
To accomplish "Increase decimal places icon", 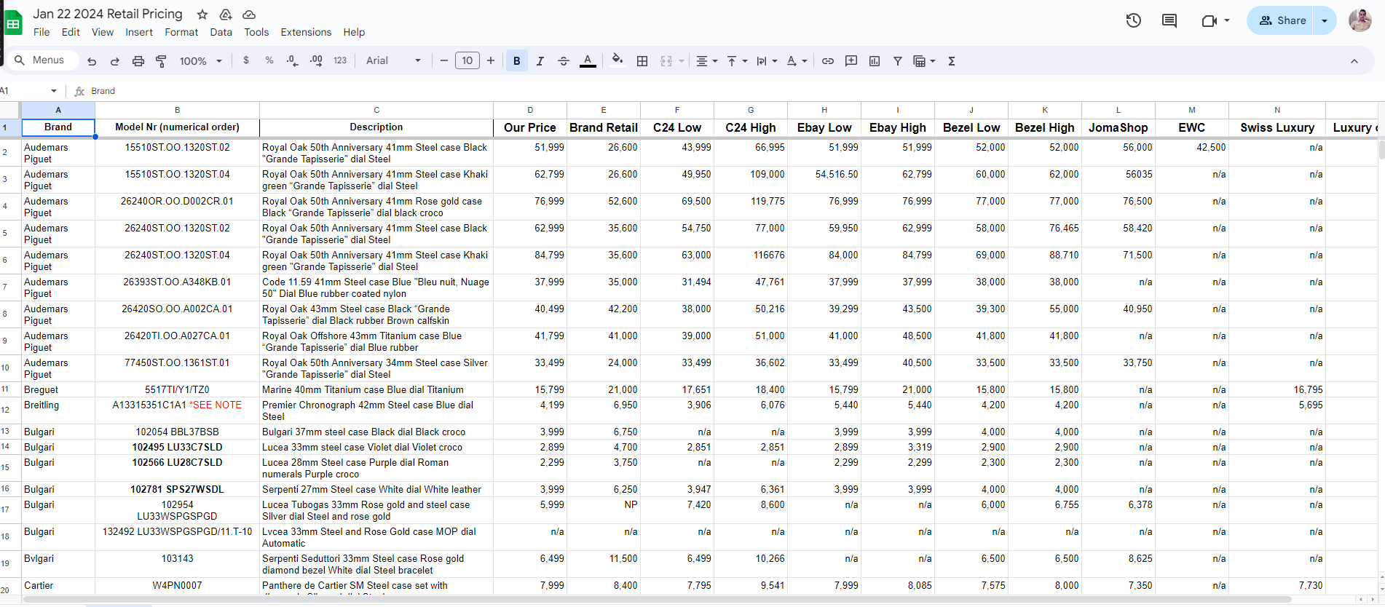I will 316,60.
